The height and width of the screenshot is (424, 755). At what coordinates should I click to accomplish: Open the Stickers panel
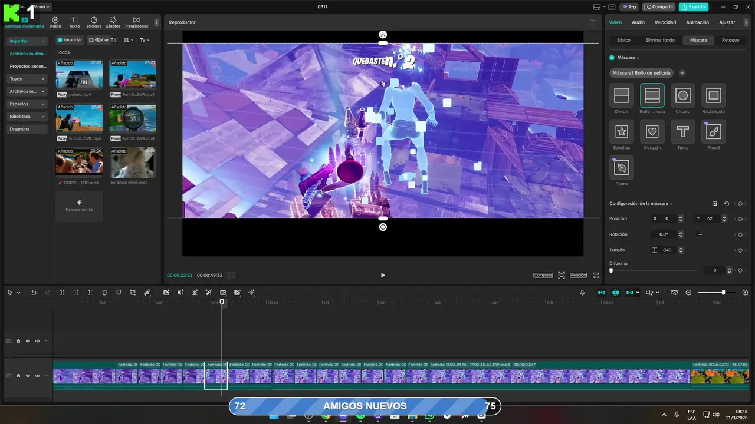pyautogui.click(x=94, y=22)
